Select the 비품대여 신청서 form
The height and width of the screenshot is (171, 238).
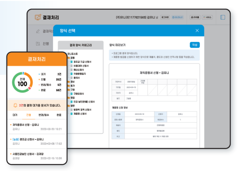coord(81,66)
